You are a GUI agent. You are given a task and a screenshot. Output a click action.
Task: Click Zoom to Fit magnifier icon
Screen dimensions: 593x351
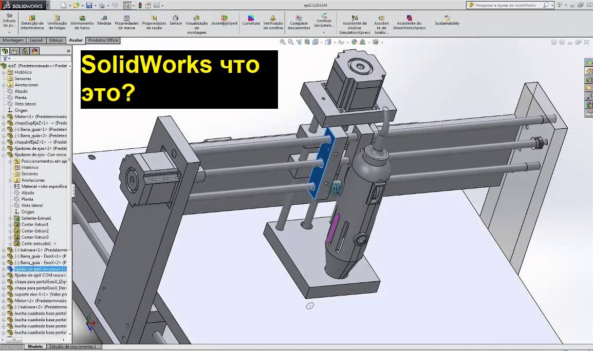coord(283,42)
